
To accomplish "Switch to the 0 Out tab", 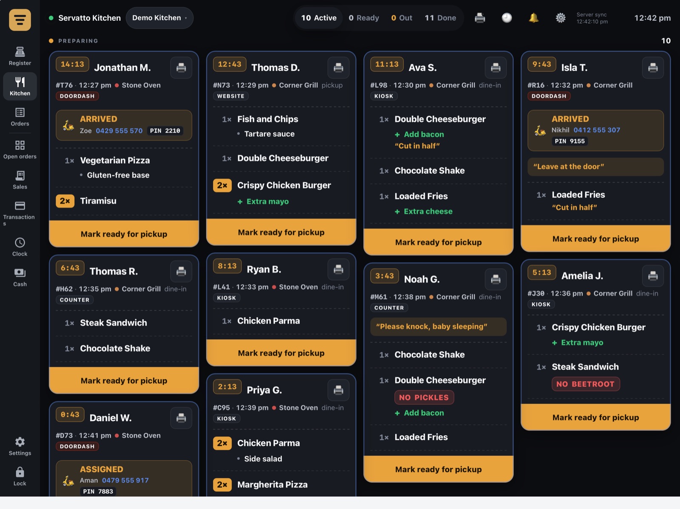I will coord(402,18).
